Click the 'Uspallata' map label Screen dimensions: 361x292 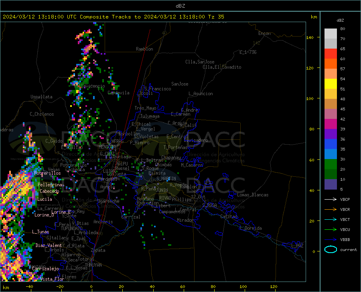pyautogui.click(x=41, y=97)
